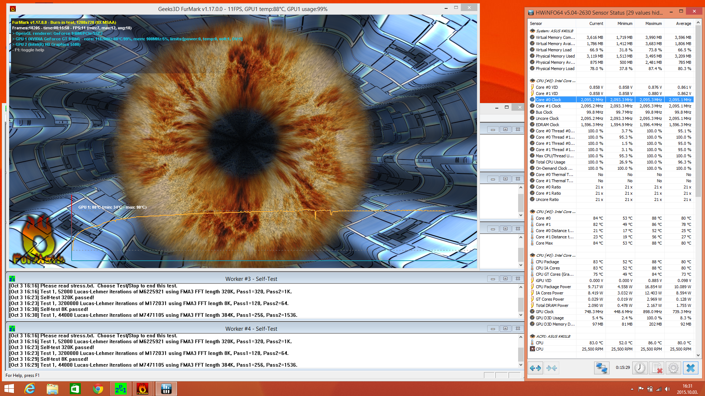Viewport: 705px width, 396px height.
Task: Click the Current column header
Action: click(590, 23)
